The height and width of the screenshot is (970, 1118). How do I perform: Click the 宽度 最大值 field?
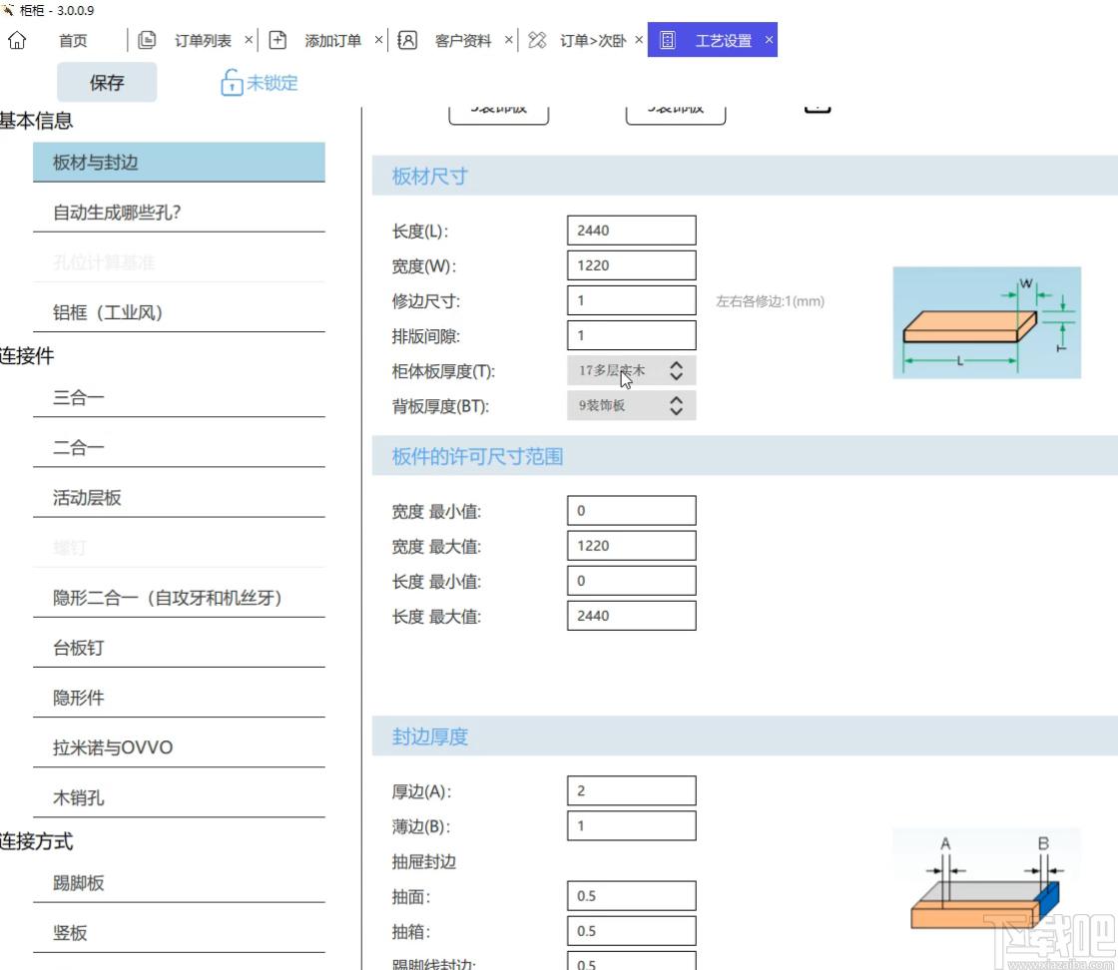click(631, 545)
